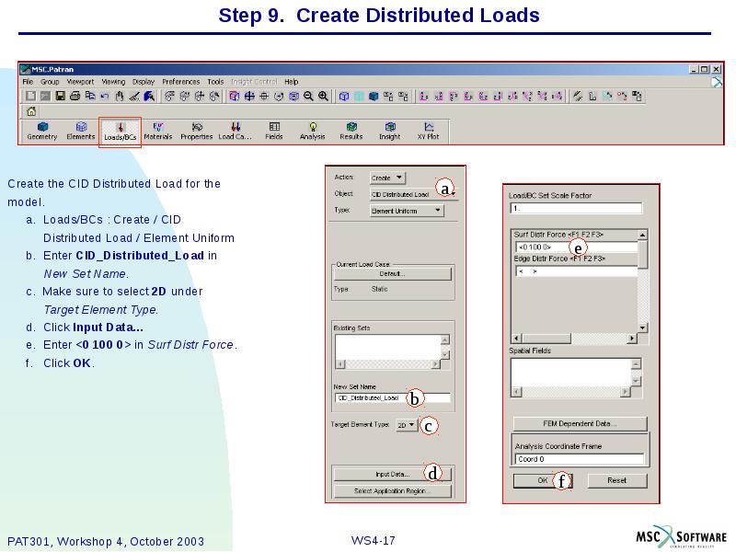Open the Loads/BCs application icon
This screenshot has height=552, width=736.
[121, 129]
